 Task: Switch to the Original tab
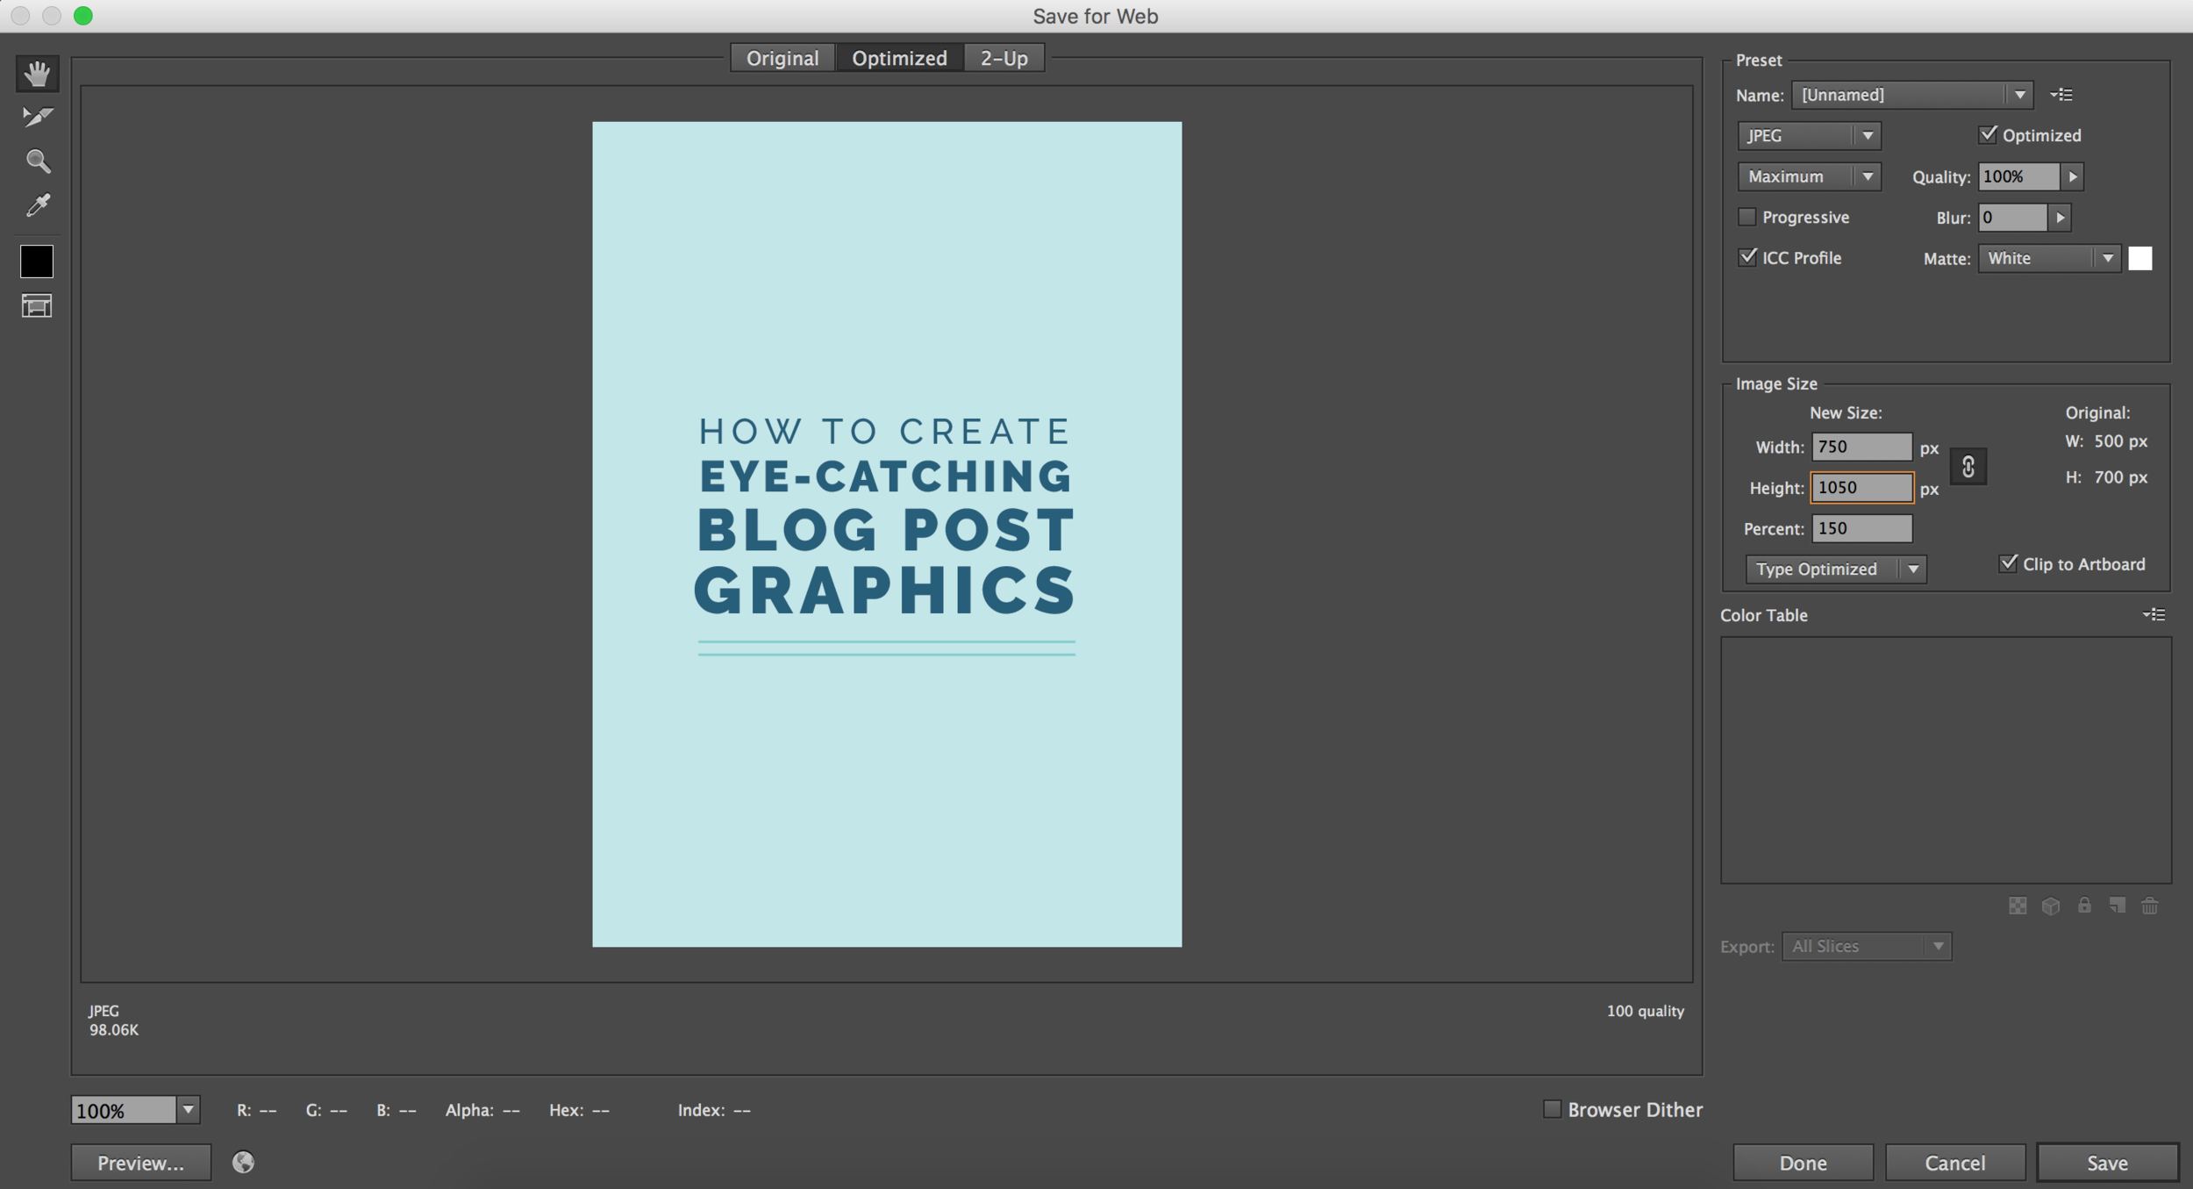pyautogui.click(x=782, y=58)
